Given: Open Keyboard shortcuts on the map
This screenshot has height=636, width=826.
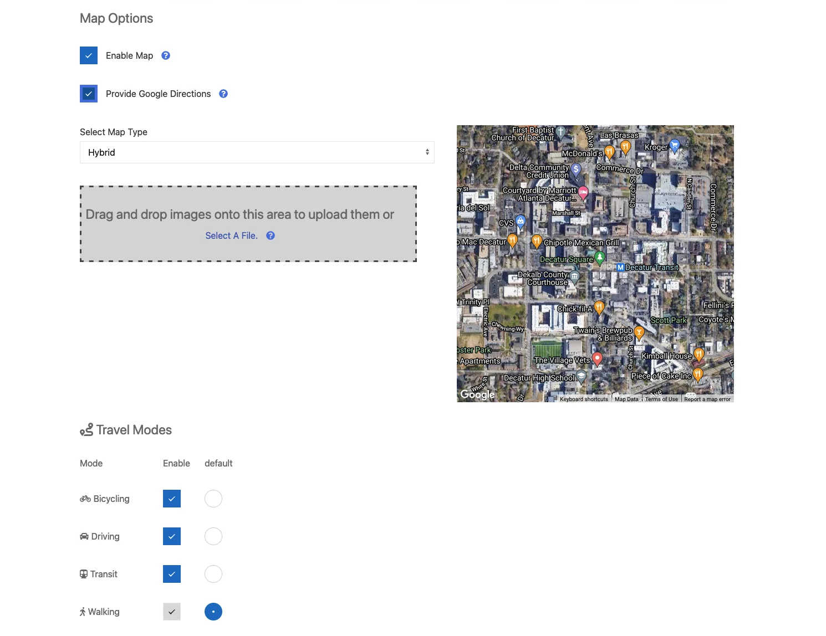Looking at the screenshot, I should pyautogui.click(x=584, y=399).
